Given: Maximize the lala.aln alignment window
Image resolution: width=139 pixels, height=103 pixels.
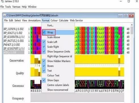Looking at the screenshot, I should pyautogui.click(x=126, y=16).
